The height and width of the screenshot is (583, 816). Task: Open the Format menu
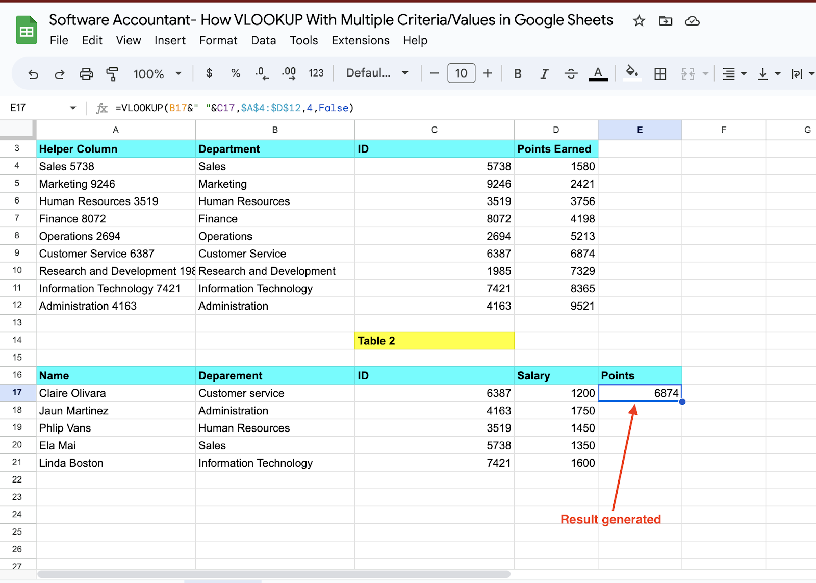[x=218, y=40]
